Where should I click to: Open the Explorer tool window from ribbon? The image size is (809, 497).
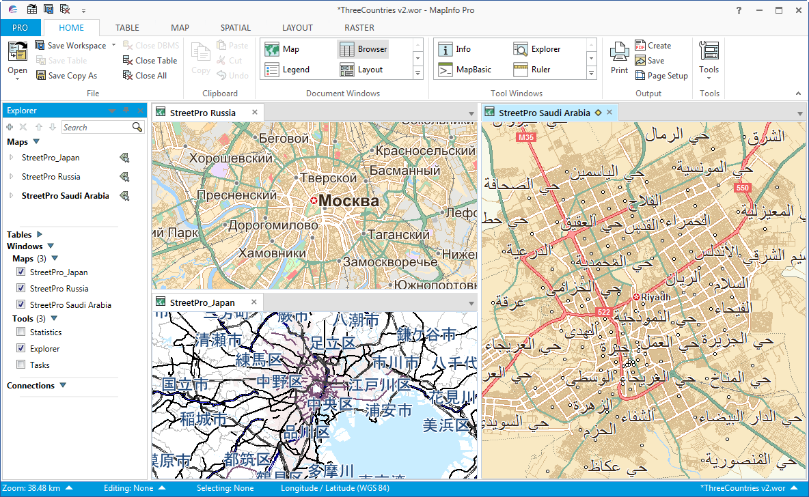tap(537, 49)
